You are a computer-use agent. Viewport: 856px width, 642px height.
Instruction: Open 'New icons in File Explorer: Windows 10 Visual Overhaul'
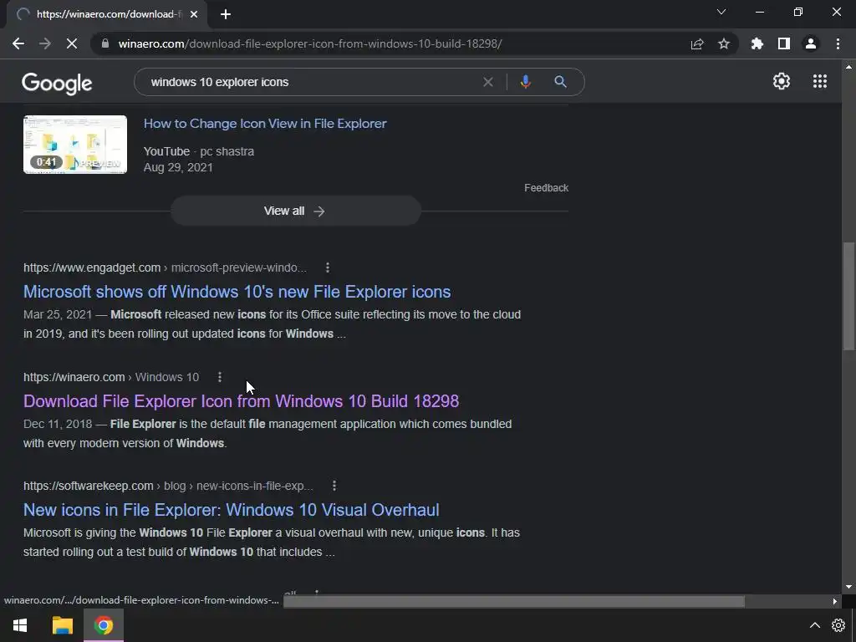(x=232, y=510)
